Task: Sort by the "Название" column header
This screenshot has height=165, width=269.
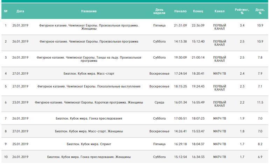Action: tap(89, 11)
